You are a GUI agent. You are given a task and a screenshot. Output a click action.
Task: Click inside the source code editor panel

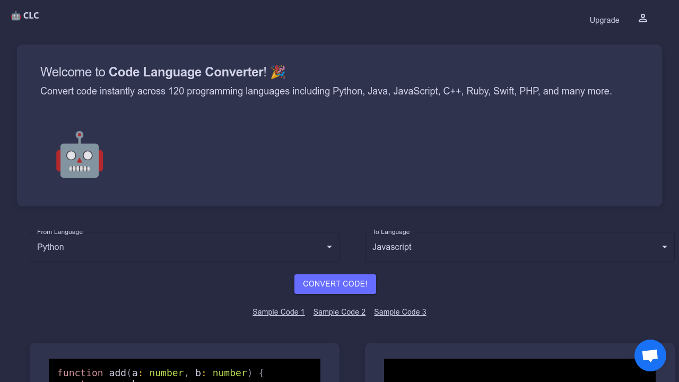[x=185, y=371]
